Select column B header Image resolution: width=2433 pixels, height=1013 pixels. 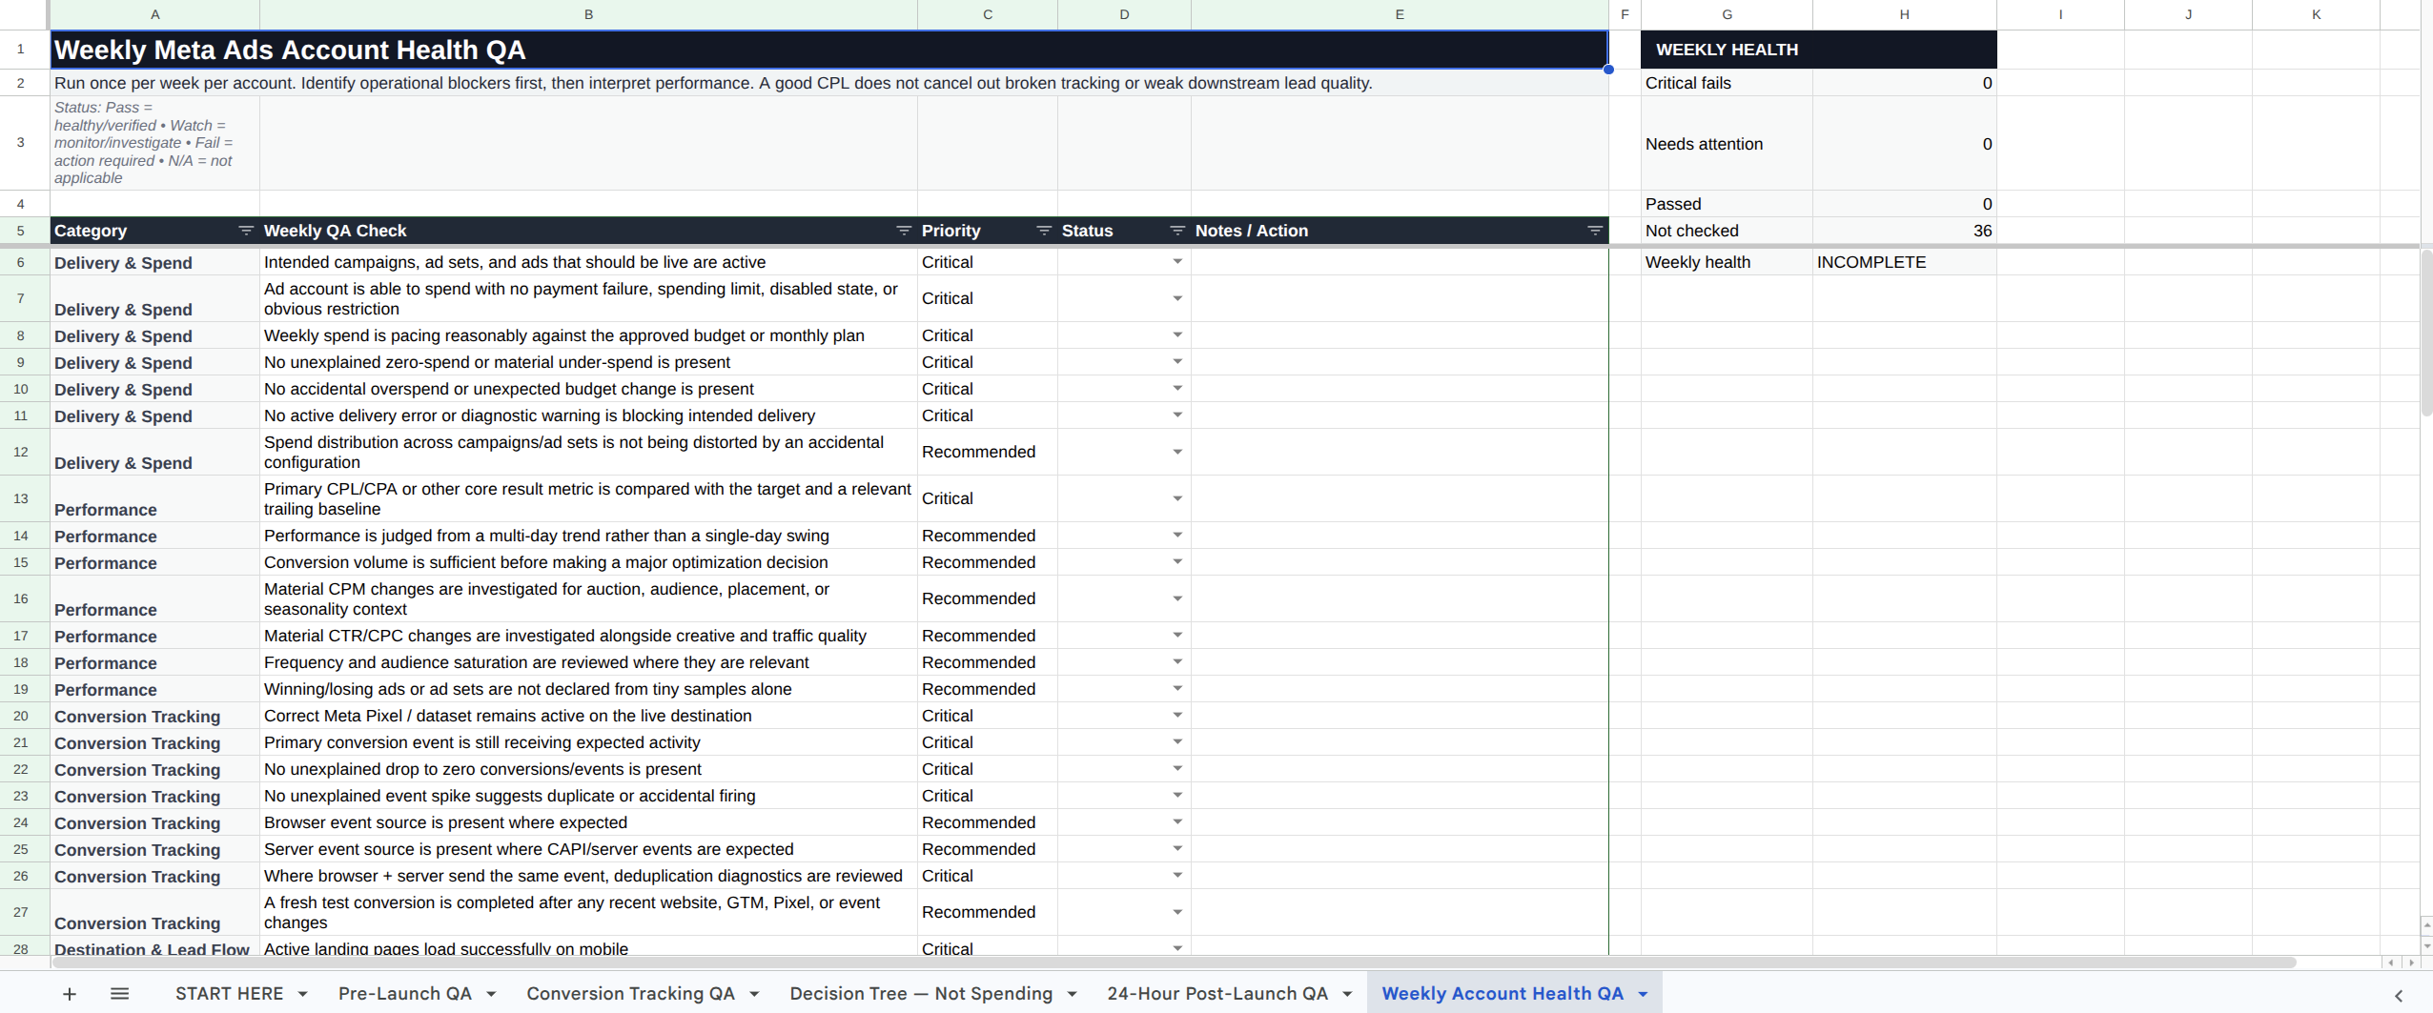coord(588,14)
